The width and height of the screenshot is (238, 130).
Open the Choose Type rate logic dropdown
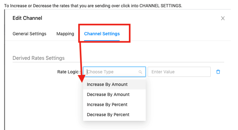click(x=115, y=72)
